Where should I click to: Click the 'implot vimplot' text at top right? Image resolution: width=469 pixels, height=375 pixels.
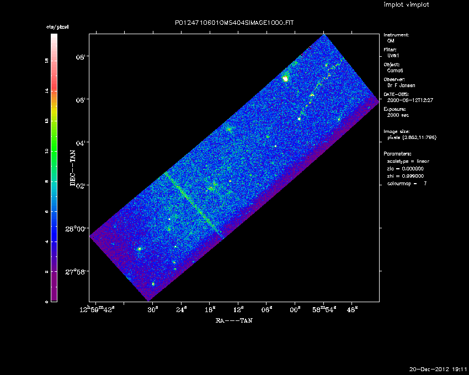coord(406,5)
